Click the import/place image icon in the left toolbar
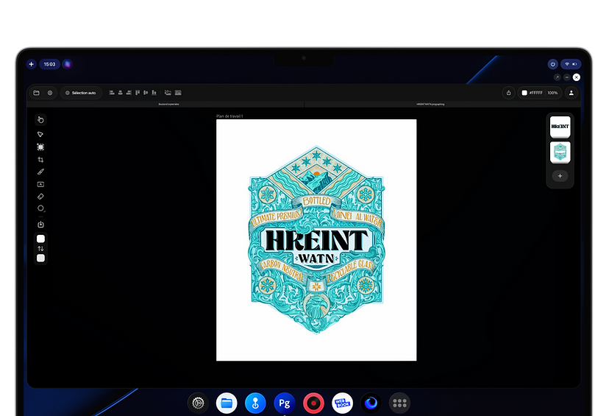The image size is (609, 416). (40, 225)
